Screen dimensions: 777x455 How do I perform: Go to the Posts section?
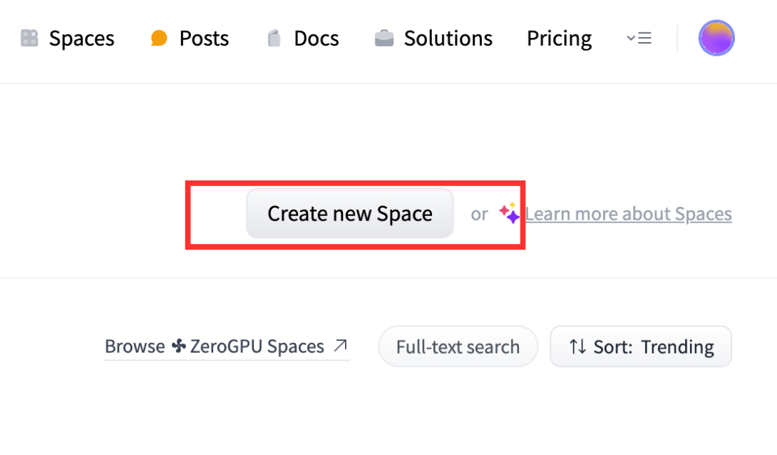click(x=190, y=39)
